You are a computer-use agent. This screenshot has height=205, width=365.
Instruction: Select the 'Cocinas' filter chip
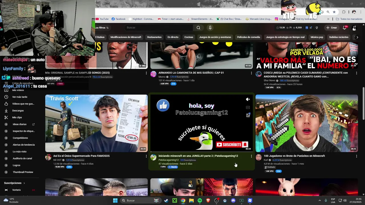tap(189, 37)
